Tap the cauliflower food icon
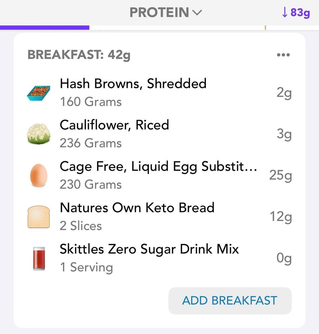The height and width of the screenshot is (334, 319). point(39,134)
